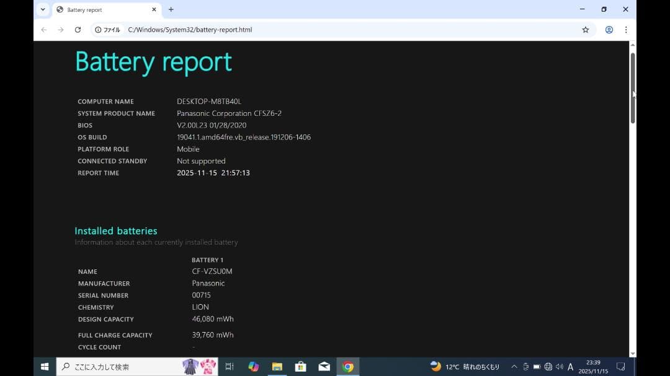Show hidden system tray icons
Screen dimensions: 670x376
pos(514,367)
